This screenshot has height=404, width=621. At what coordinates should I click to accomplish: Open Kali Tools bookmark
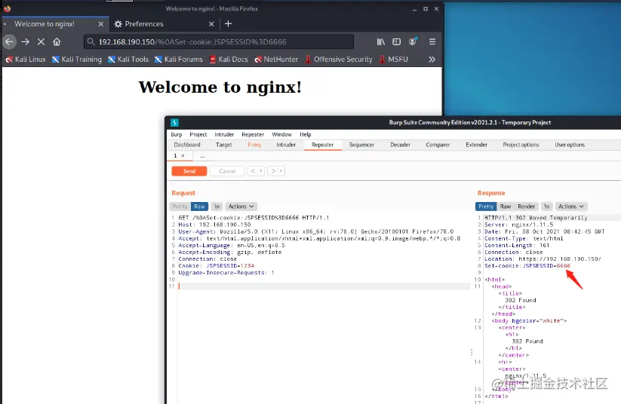(128, 60)
